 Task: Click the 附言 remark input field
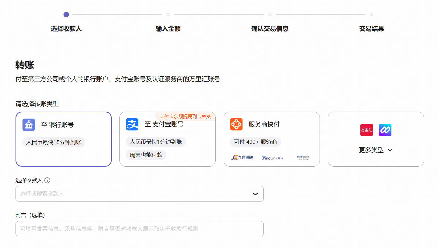click(x=140, y=229)
